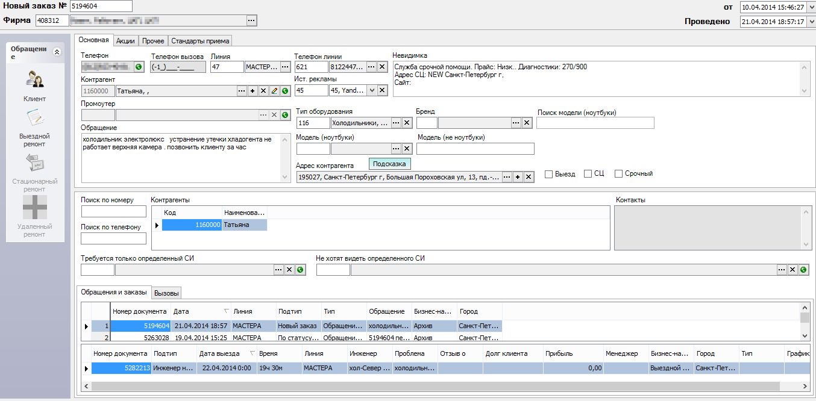Click the Поиск по телефону input field
This screenshot has height=401, width=816.
tap(113, 238)
